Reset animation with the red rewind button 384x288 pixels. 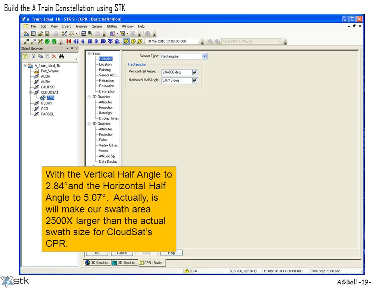pos(69,41)
